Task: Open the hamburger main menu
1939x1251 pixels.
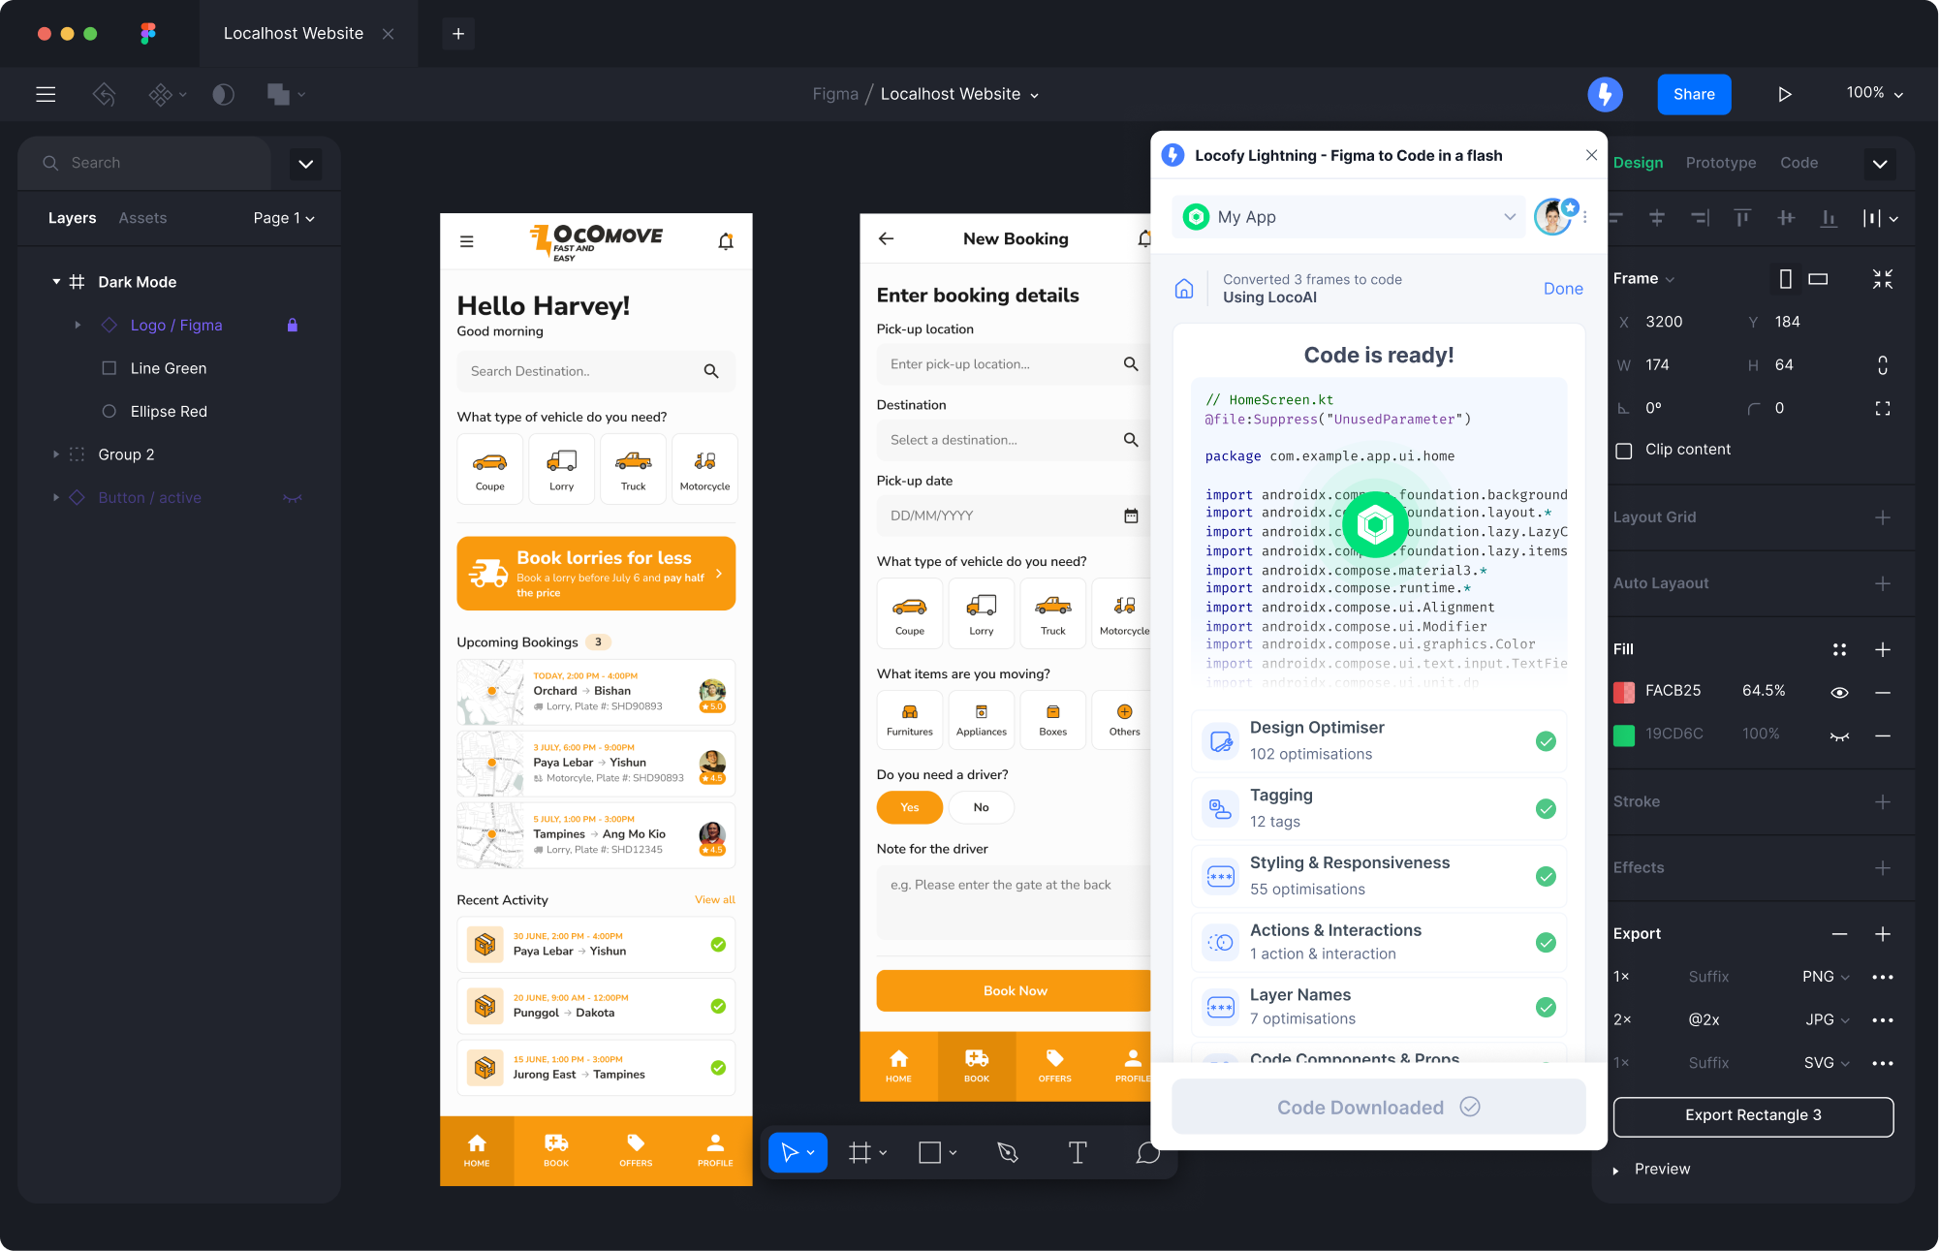Action: (46, 94)
